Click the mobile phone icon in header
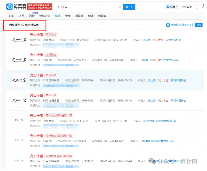Image resolution: width=207 pixels, height=171 pixels. point(197,7)
